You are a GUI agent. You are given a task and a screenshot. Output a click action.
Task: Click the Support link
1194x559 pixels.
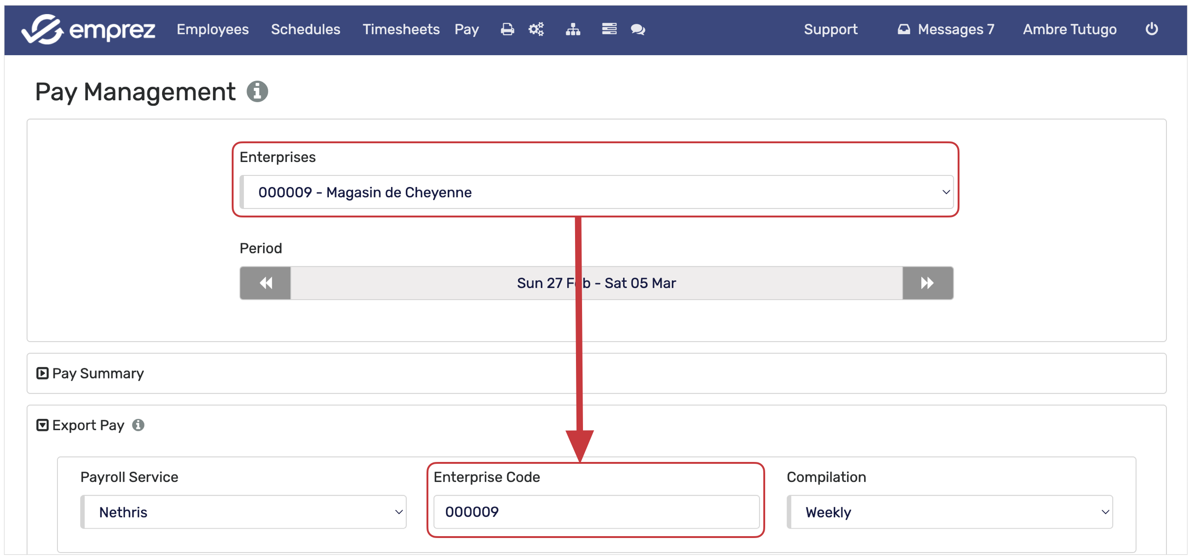(x=830, y=29)
